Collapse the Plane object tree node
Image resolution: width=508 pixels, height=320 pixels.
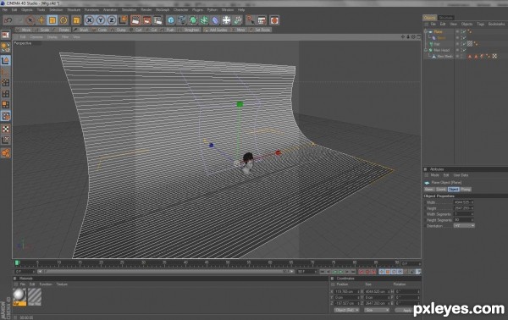click(x=426, y=31)
